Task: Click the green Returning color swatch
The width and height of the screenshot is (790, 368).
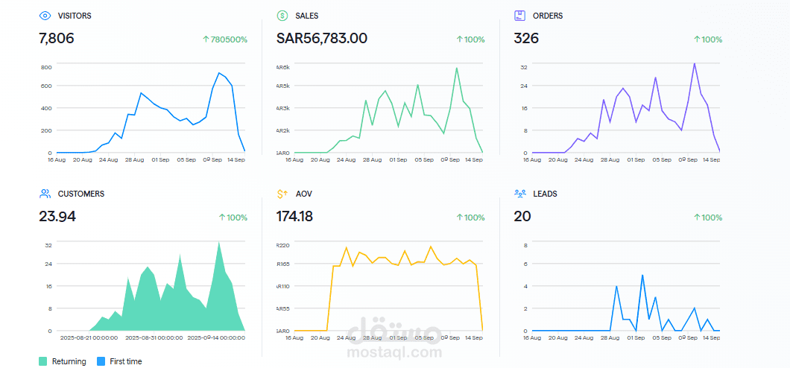Action: pos(43,361)
